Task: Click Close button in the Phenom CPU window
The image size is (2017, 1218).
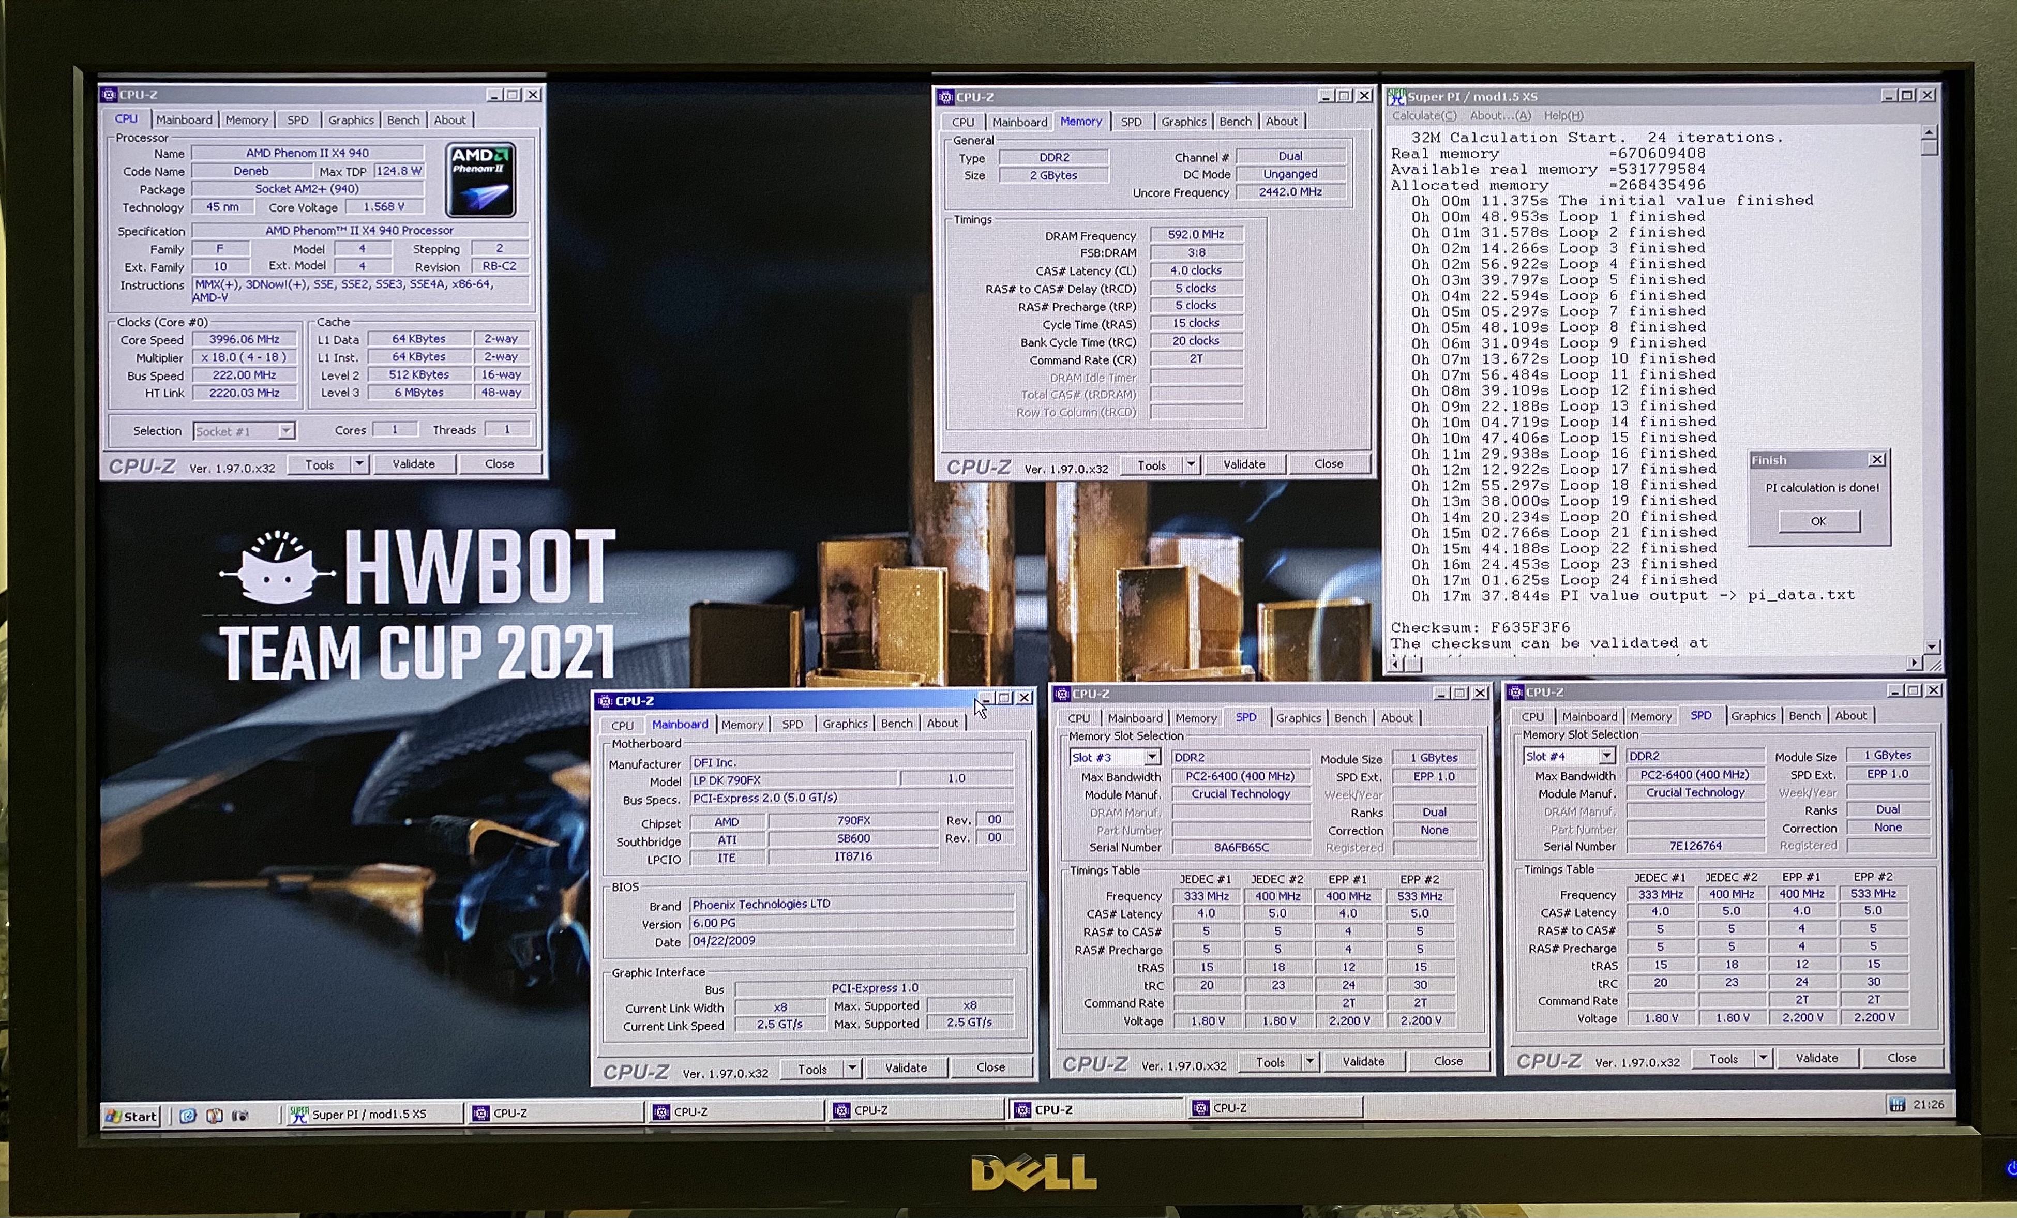Action: coord(500,464)
